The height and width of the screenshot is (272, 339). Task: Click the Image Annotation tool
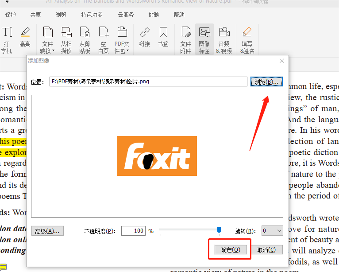tap(204, 40)
